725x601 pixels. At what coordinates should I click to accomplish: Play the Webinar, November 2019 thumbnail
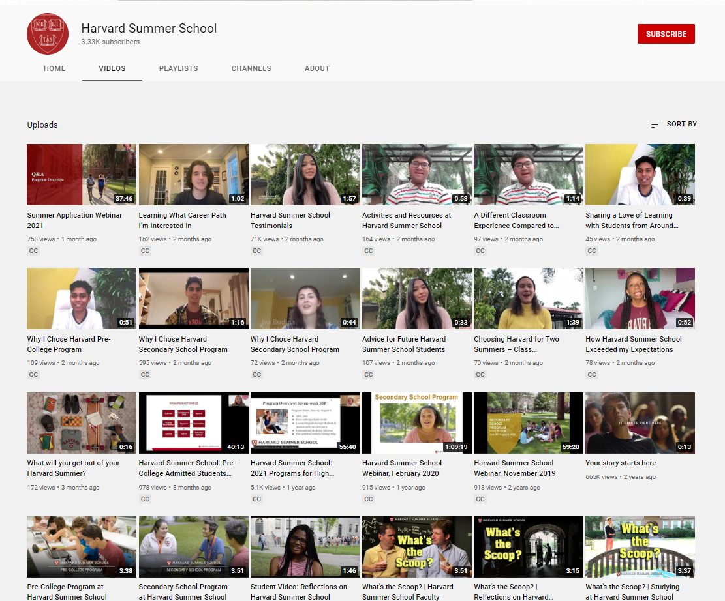529,422
